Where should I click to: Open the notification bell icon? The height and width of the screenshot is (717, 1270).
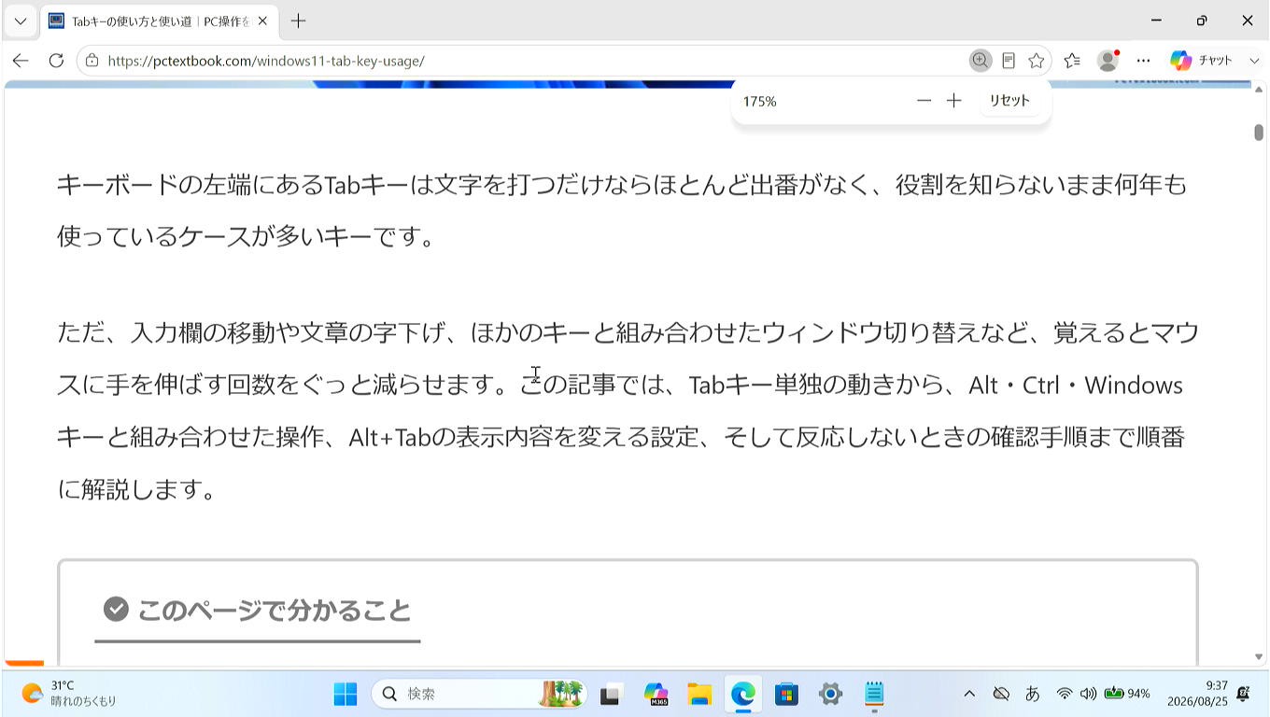coord(1244,694)
